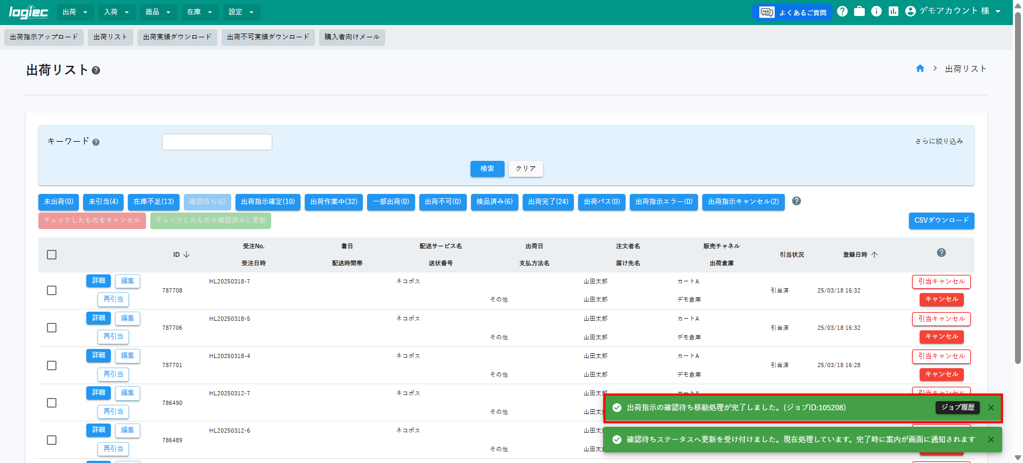The height and width of the screenshot is (463, 1023).
Task: Open the bar chart icon in header
Action: point(894,11)
